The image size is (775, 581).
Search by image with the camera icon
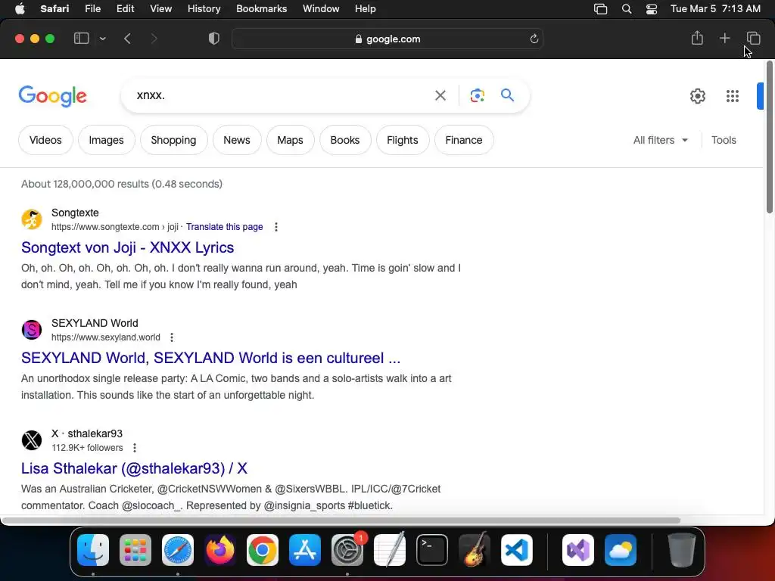(x=477, y=95)
